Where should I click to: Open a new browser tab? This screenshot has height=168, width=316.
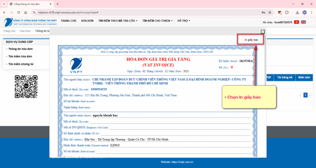click(x=58, y=4)
